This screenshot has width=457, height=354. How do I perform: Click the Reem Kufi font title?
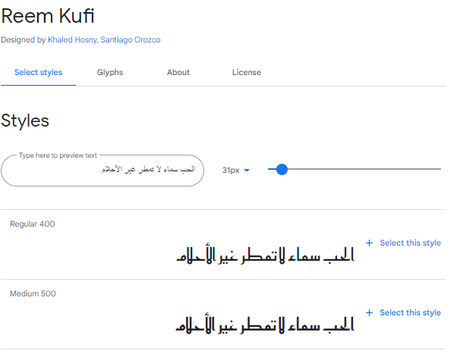pos(48,16)
